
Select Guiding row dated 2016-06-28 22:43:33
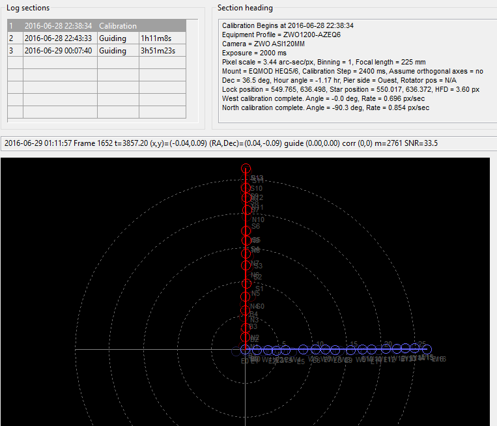click(96, 38)
